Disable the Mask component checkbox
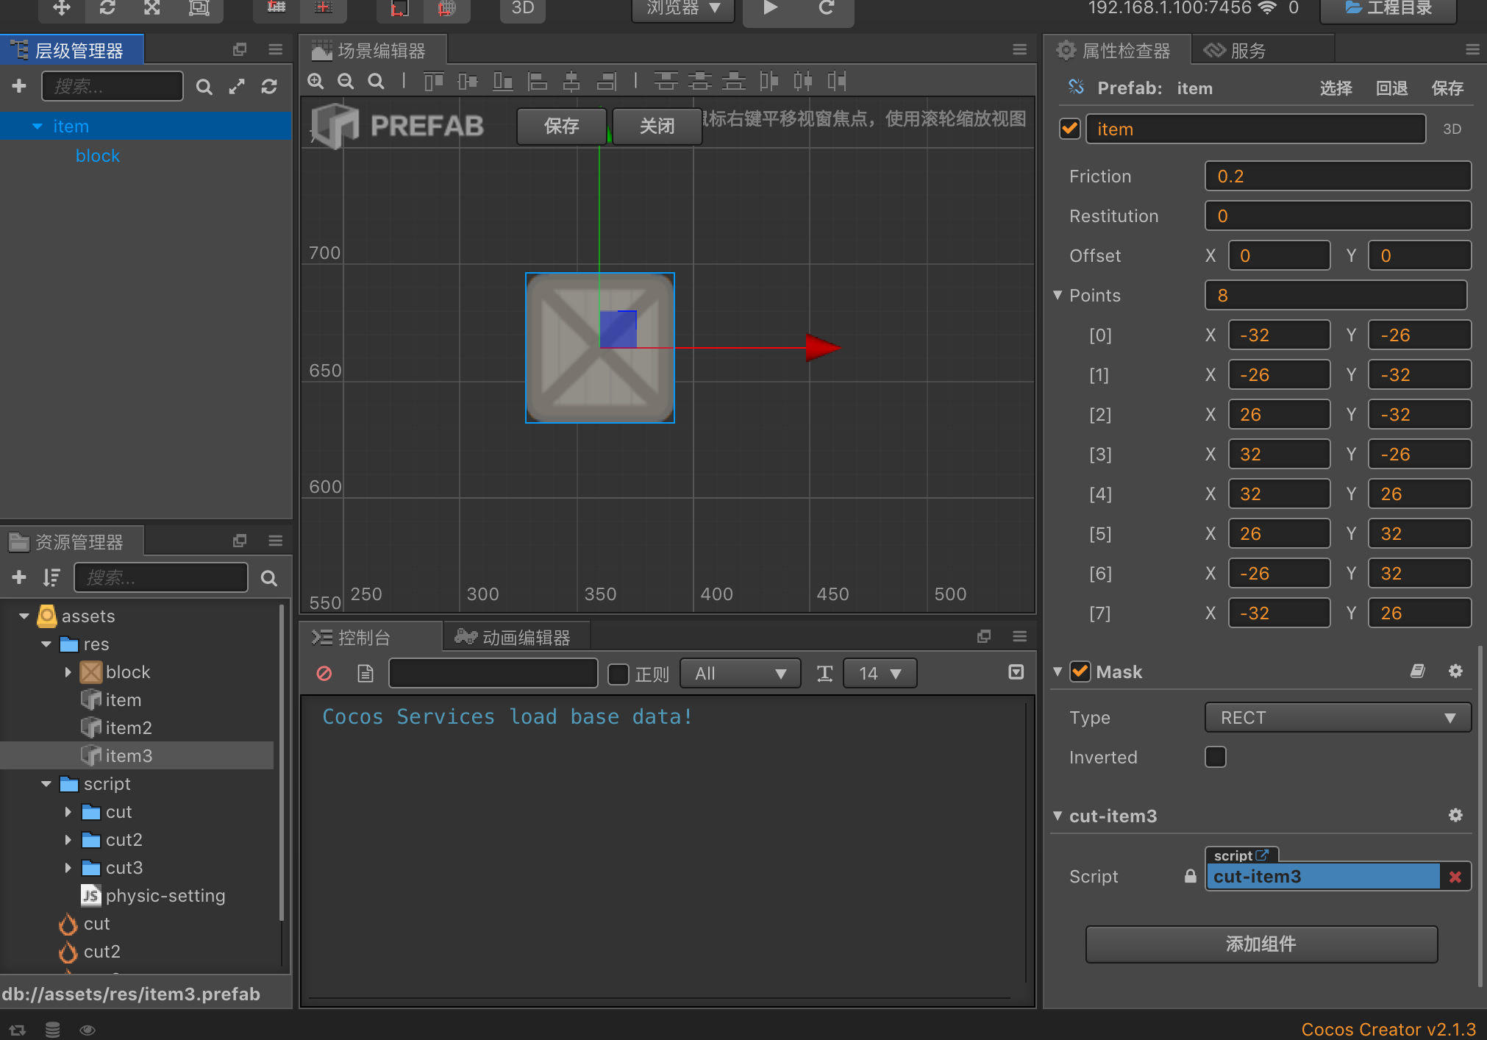Screen dimensions: 1487x1040 coord(1080,671)
